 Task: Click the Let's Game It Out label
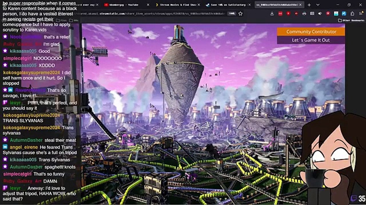[x=311, y=40]
